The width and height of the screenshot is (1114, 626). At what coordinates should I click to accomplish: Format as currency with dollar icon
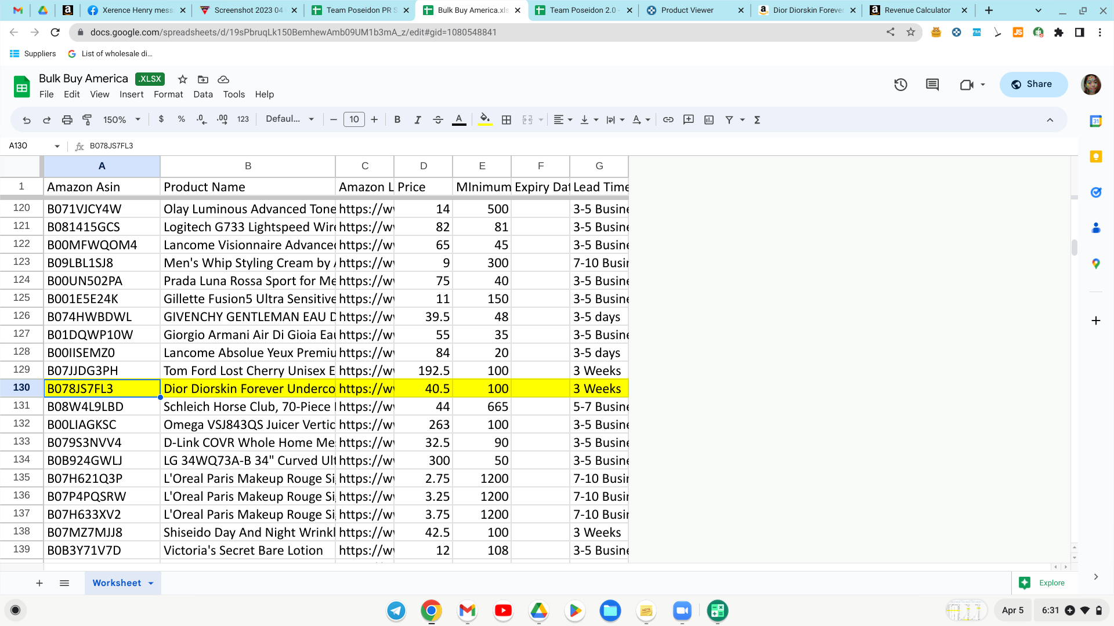coord(161,119)
